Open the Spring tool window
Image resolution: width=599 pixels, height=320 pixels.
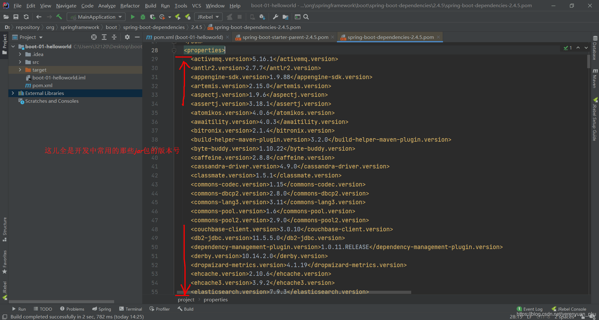tap(102, 309)
